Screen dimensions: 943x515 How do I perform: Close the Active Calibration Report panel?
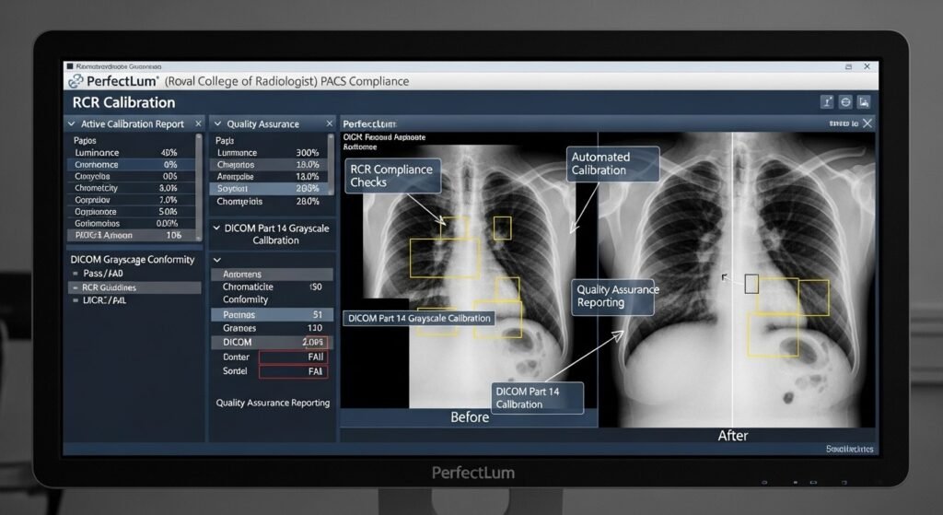[199, 123]
